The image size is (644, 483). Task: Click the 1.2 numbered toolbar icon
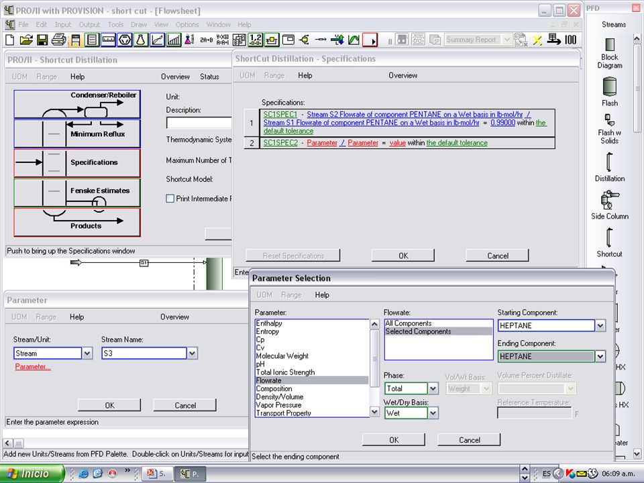pyautogui.click(x=256, y=40)
